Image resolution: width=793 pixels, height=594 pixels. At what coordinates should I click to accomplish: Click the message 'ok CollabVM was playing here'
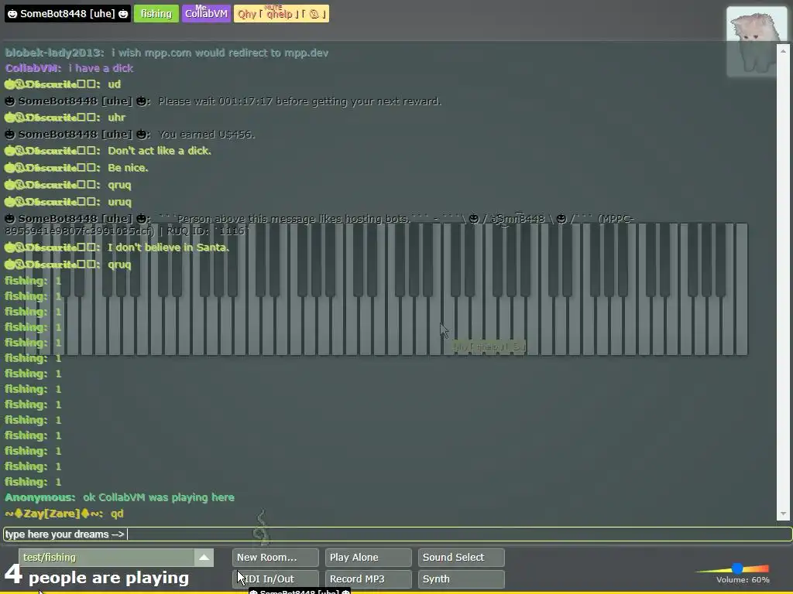coord(159,497)
